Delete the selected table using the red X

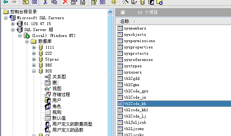pyautogui.click(x=65, y=2)
